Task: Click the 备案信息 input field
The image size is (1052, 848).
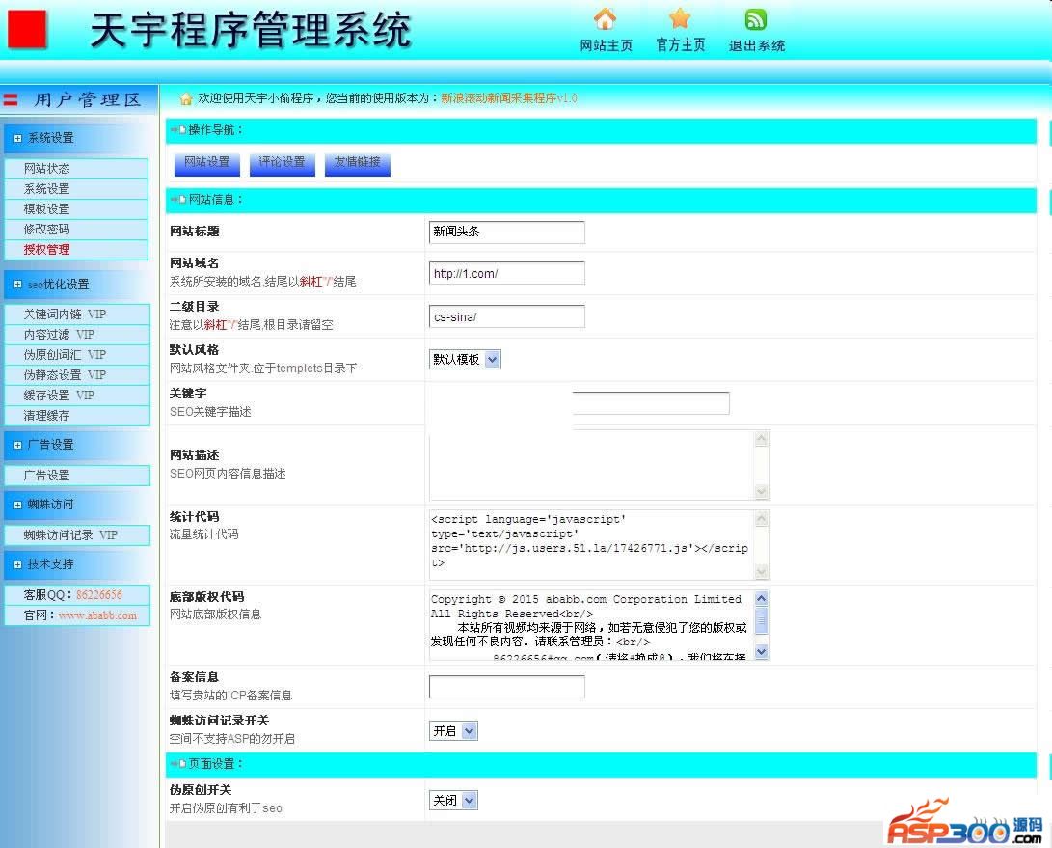Action: (x=506, y=687)
